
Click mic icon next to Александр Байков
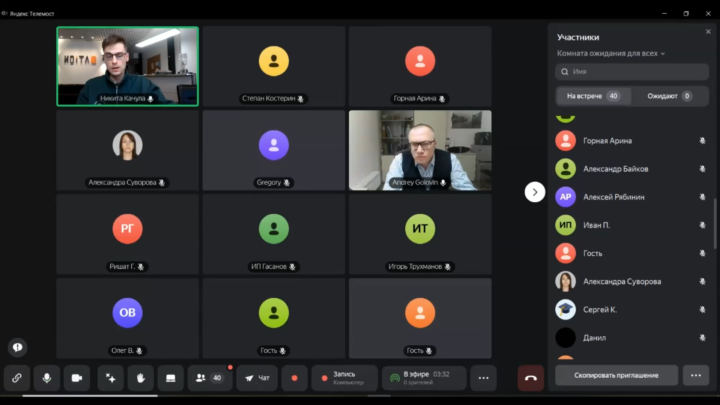pos(702,169)
